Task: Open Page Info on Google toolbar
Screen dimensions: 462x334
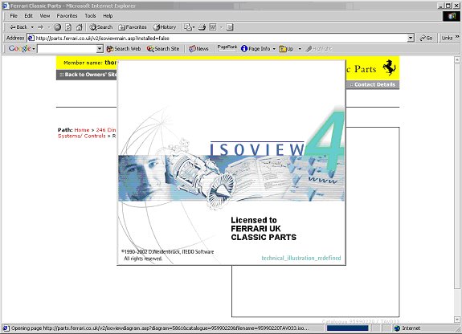Action: tap(256, 49)
